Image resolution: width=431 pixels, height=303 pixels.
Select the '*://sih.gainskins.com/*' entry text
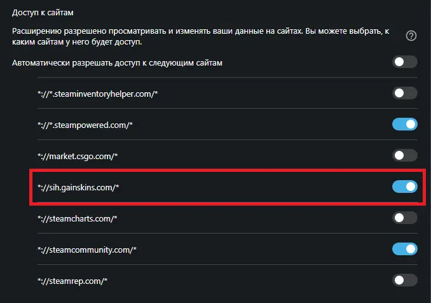[x=78, y=188]
